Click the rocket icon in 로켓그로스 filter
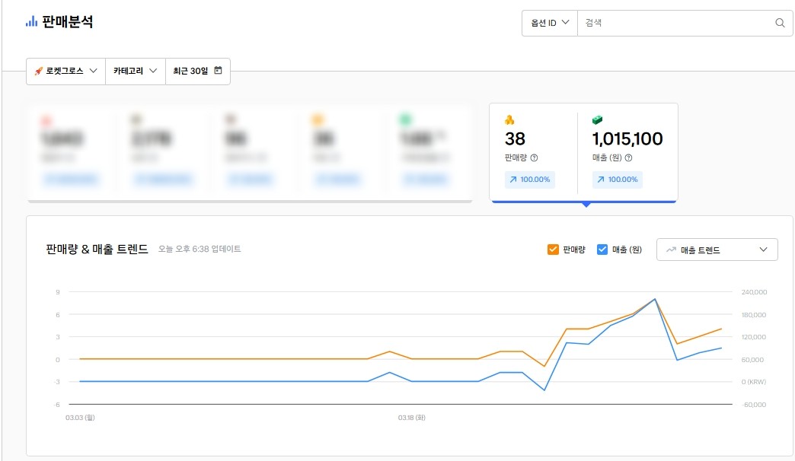The width and height of the screenshot is (795, 461). 38,71
